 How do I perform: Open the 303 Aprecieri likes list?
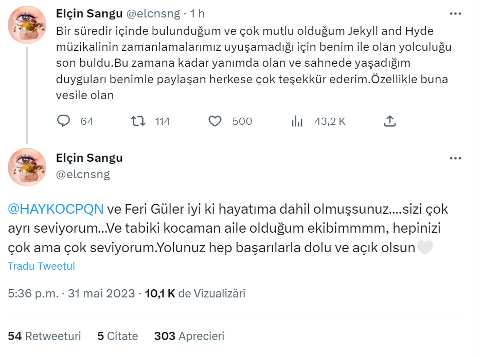pos(189,336)
